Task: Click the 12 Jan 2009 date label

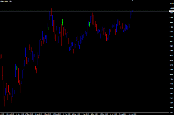Action: tap(38, 114)
